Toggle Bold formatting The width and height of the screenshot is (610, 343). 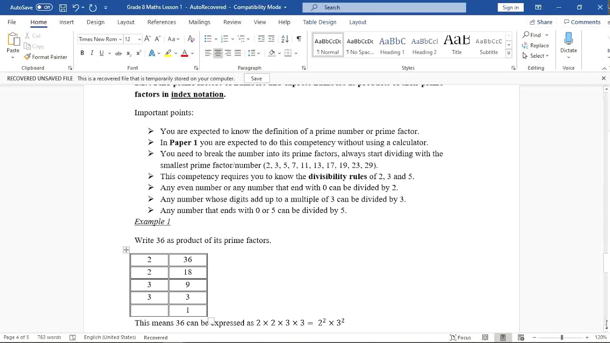click(x=82, y=53)
